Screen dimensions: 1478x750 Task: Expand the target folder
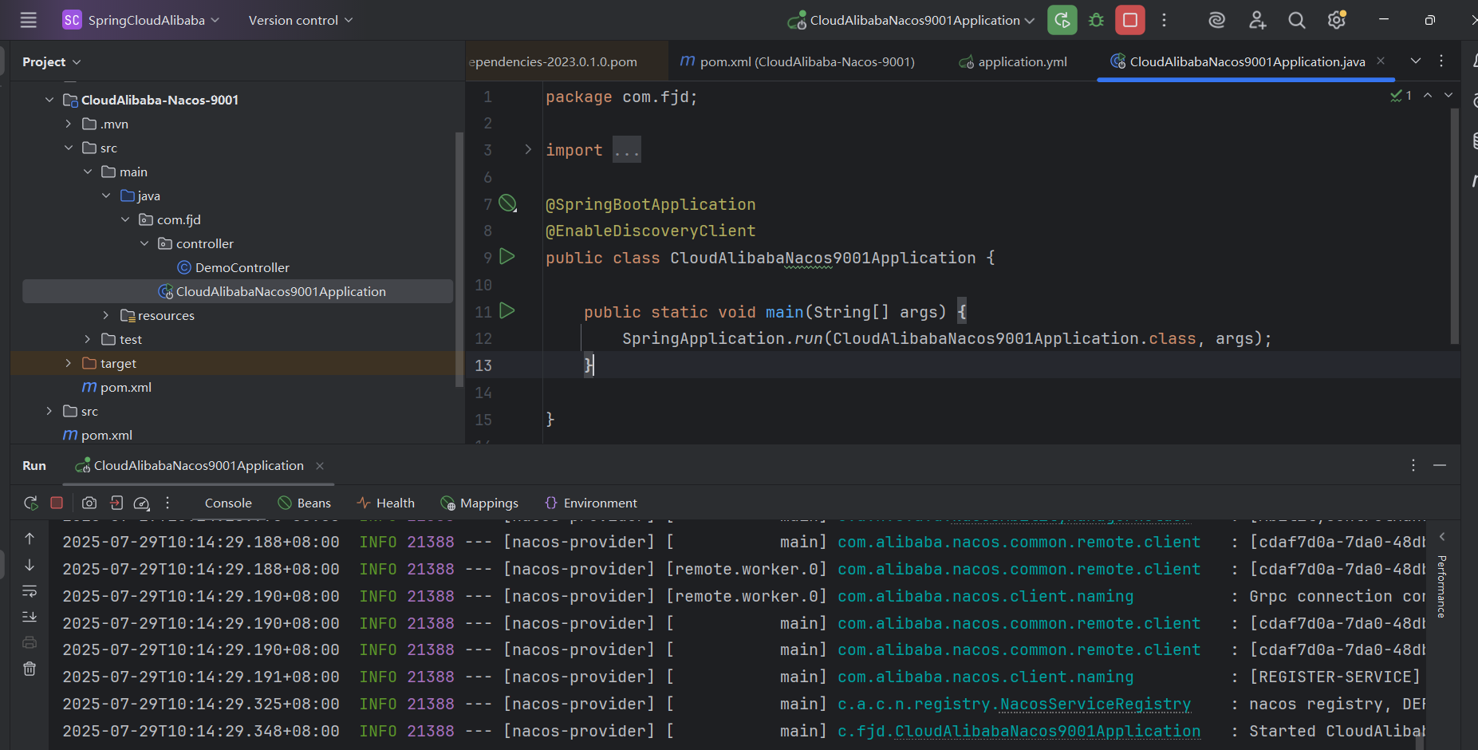(69, 363)
